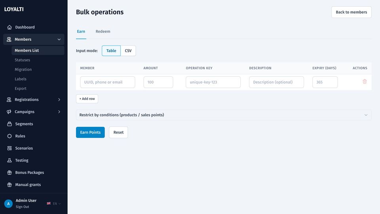Select CSV input mode
Image resolution: width=380 pixels, height=214 pixels.
pyautogui.click(x=128, y=51)
